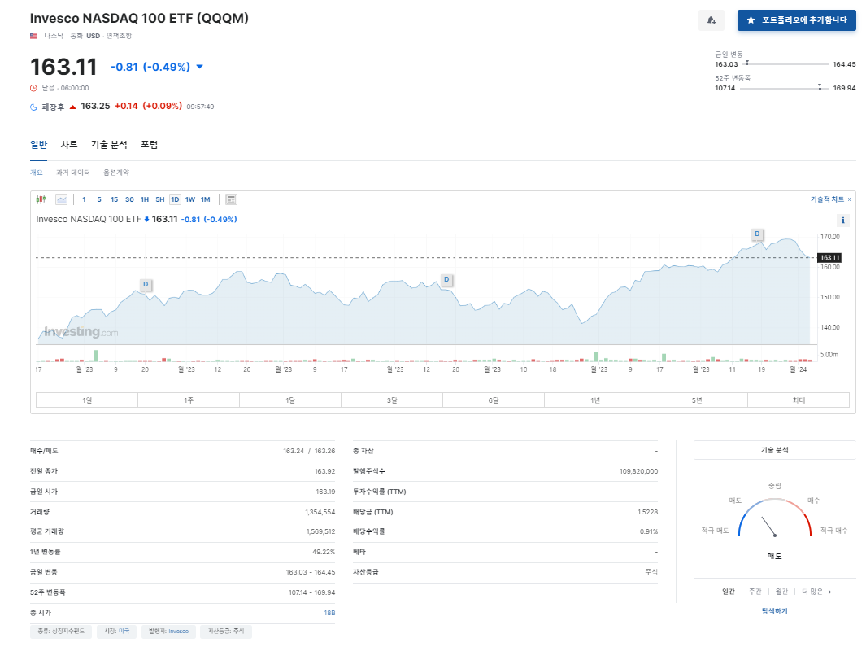Select area chart type icon
This screenshot has width=866, height=647.
tap(61, 199)
